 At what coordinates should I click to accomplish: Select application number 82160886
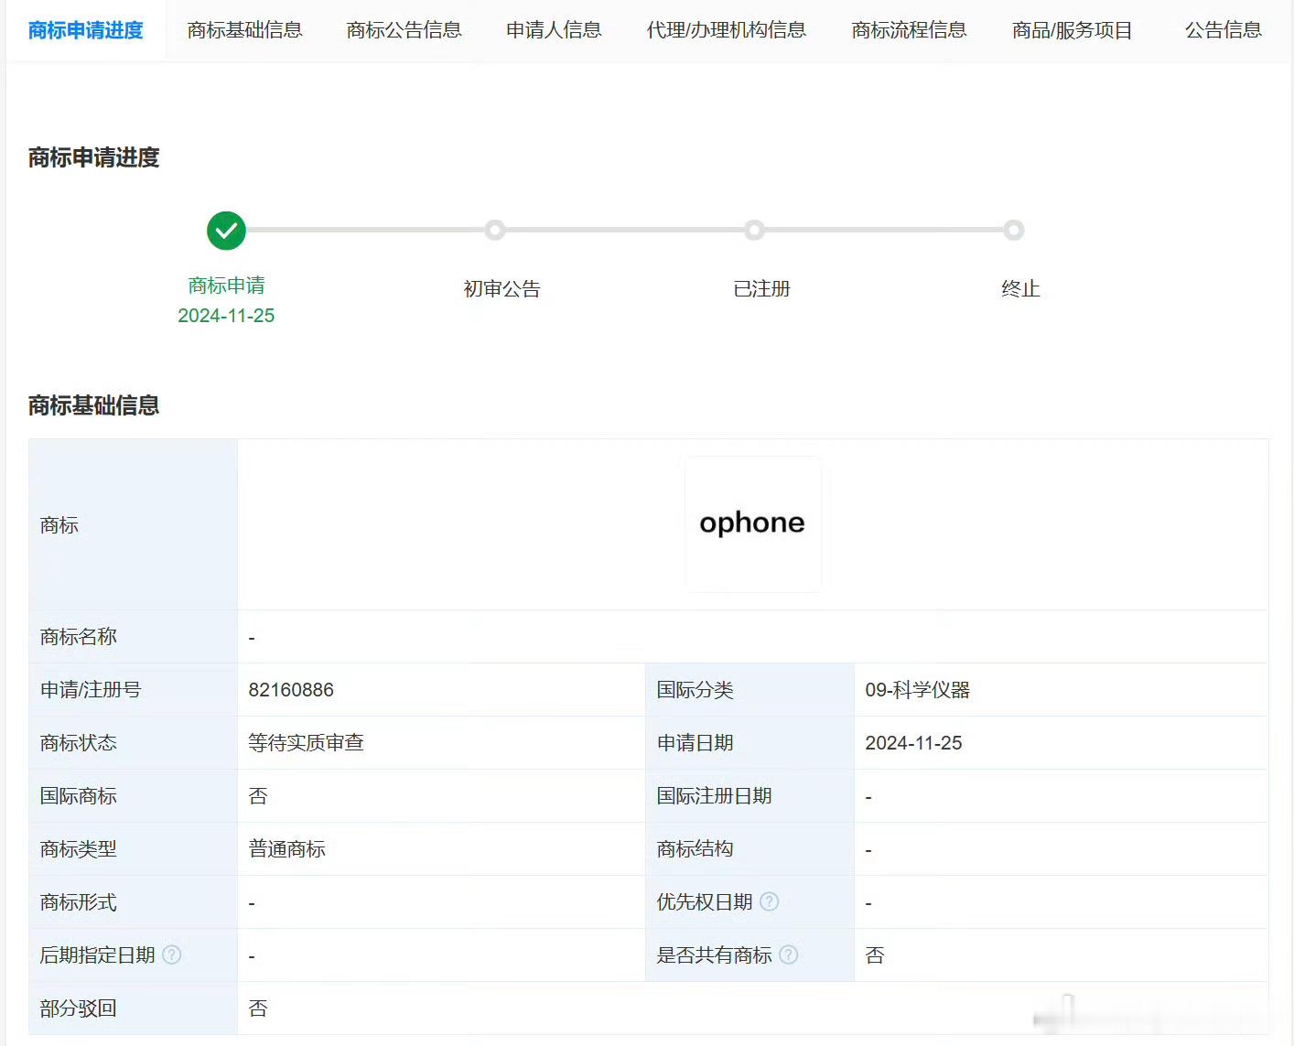point(291,690)
